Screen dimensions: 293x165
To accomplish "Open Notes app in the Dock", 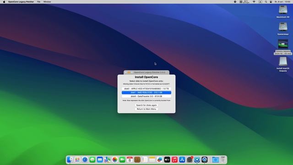I will coord(152,159).
